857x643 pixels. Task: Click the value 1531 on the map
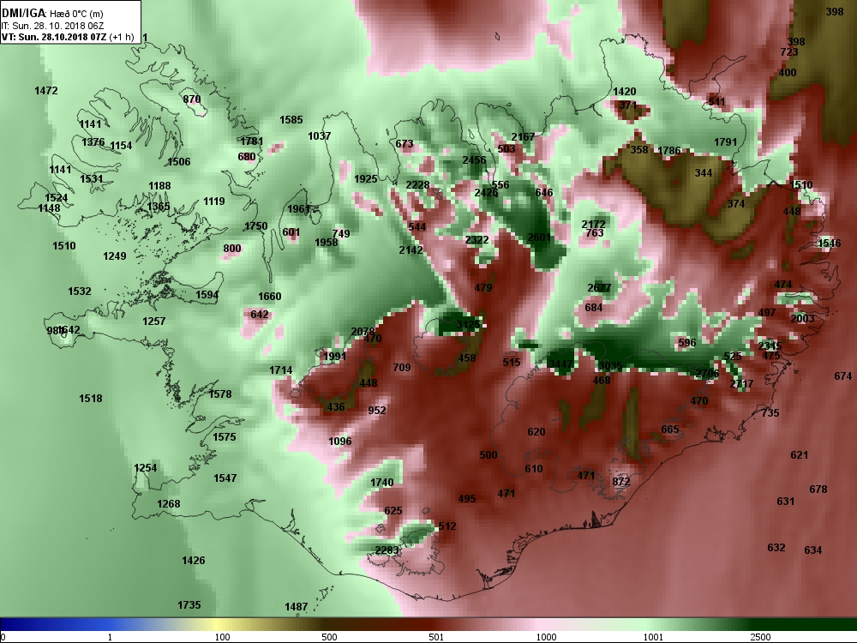[x=92, y=179]
